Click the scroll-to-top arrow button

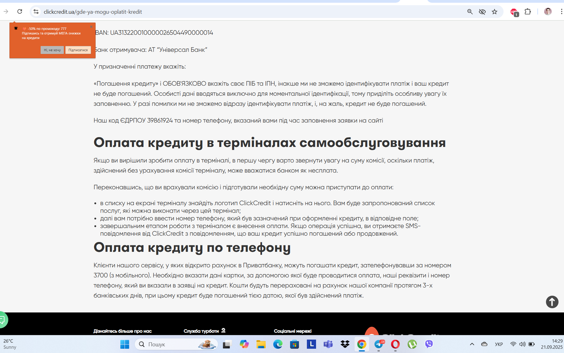click(x=552, y=302)
